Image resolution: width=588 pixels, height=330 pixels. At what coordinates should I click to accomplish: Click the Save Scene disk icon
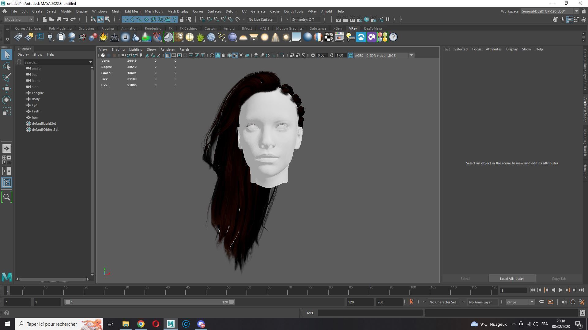tap(58, 20)
